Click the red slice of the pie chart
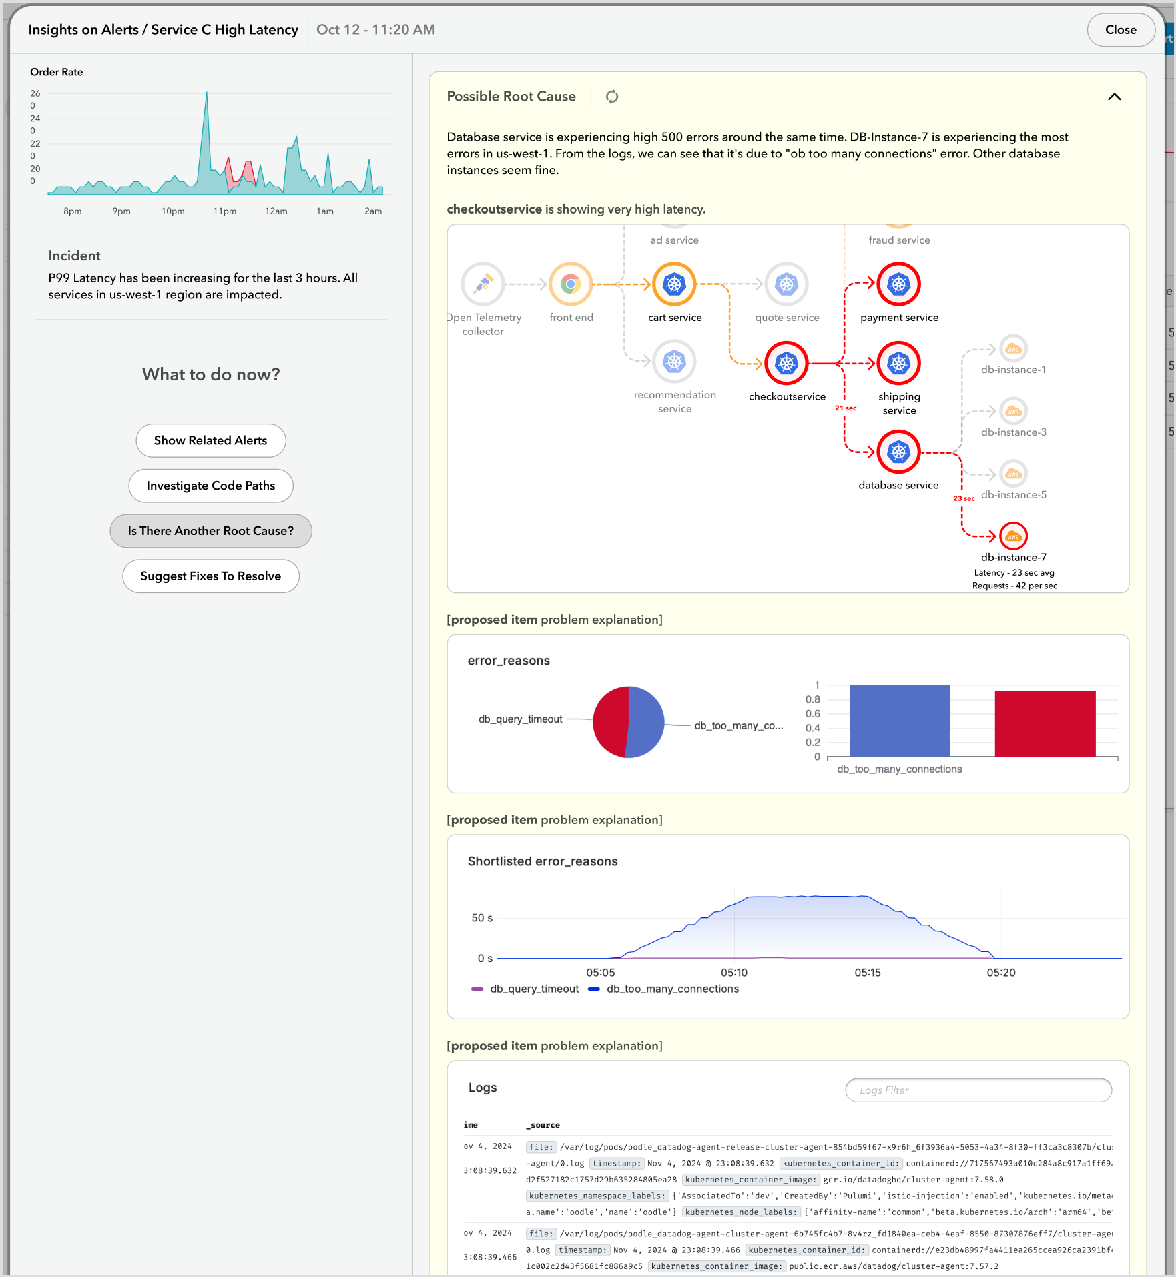 pyautogui.click(x=611, y=722)
